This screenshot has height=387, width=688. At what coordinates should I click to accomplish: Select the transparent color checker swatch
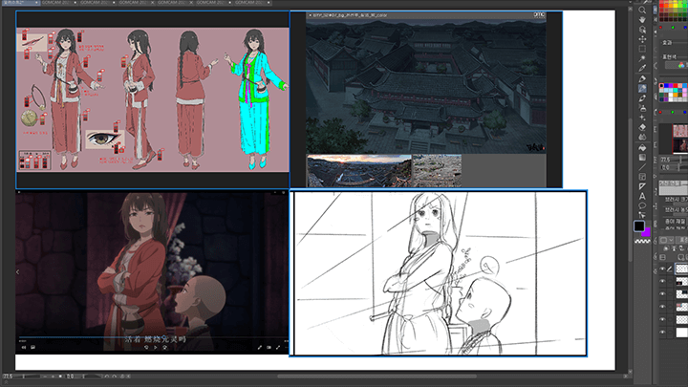[x=642, y=241]
